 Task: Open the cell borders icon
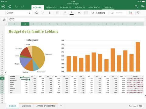pyautogui.click(x=57, y=13)
